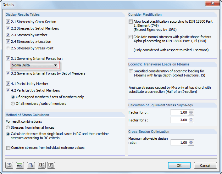The height and width of the screenshot is (174, 222).
Task: Uncheck 3.2 Governing Internal Forces by Set
Action: 8,73
